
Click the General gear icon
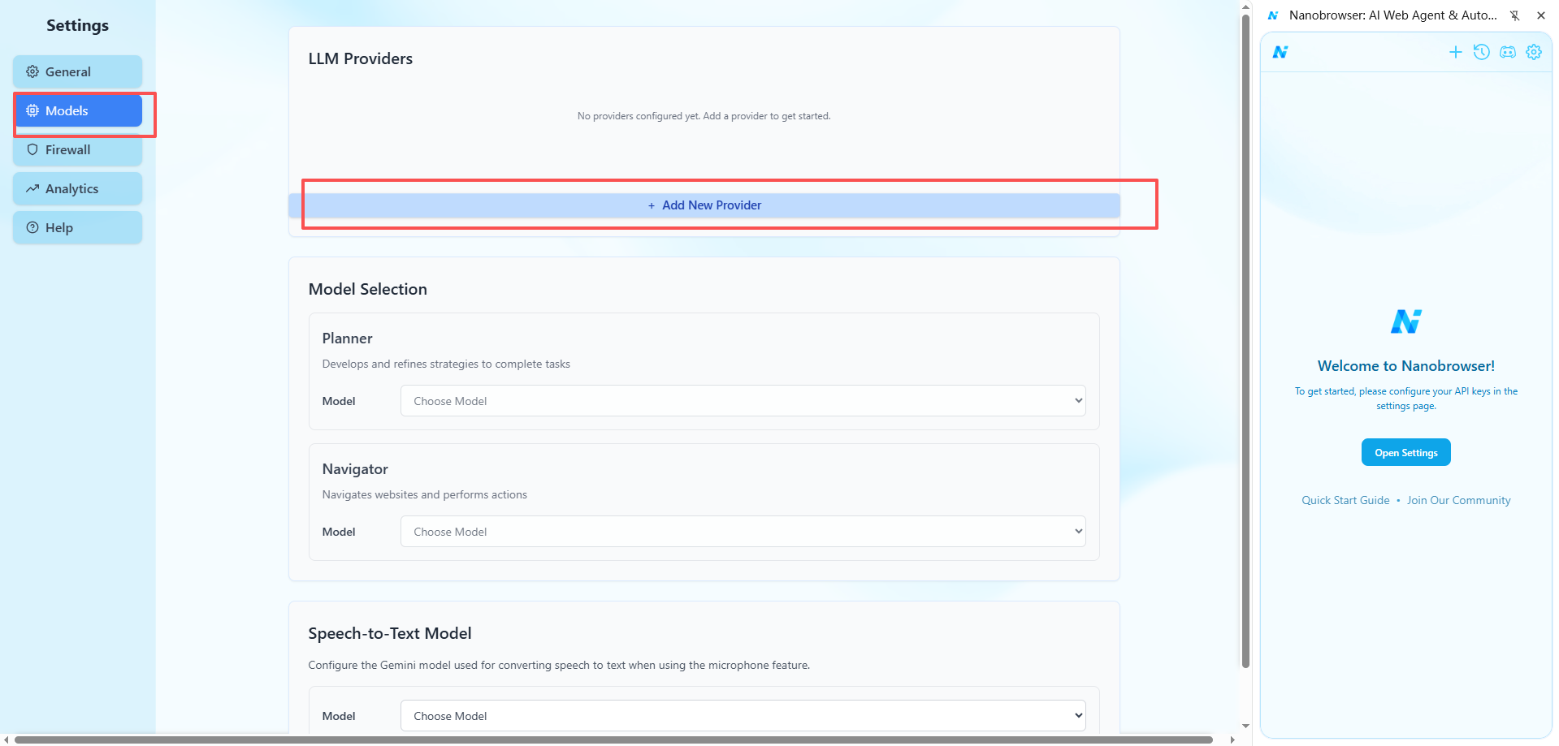32,71
